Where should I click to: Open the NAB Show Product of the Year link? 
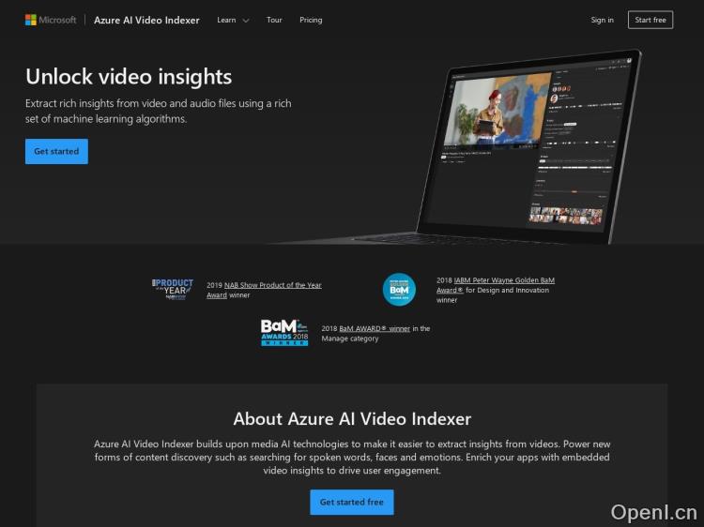tap(272, 285)
